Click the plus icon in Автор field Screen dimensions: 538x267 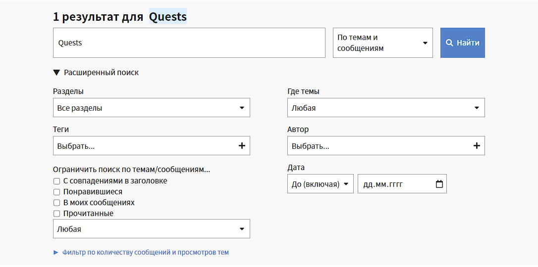tap(477, 146)
